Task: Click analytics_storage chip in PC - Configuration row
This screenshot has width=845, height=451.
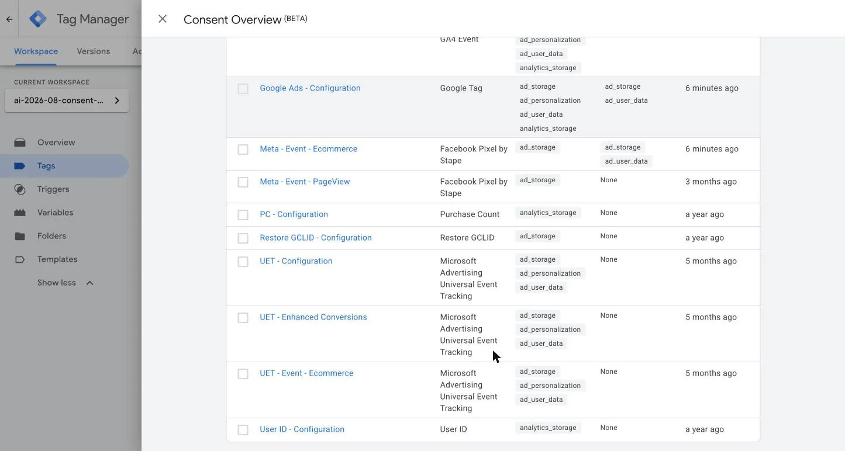Action: [x=548, y=213]
